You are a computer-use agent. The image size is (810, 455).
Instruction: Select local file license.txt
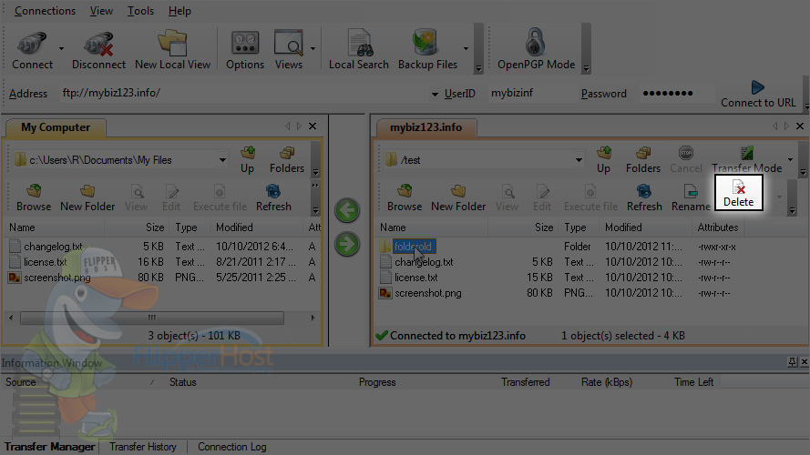tap(45, 262)
